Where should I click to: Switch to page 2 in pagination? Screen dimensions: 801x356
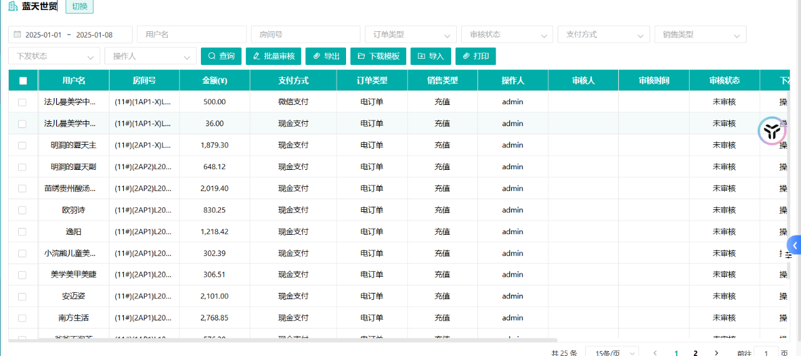coord(695,353)
